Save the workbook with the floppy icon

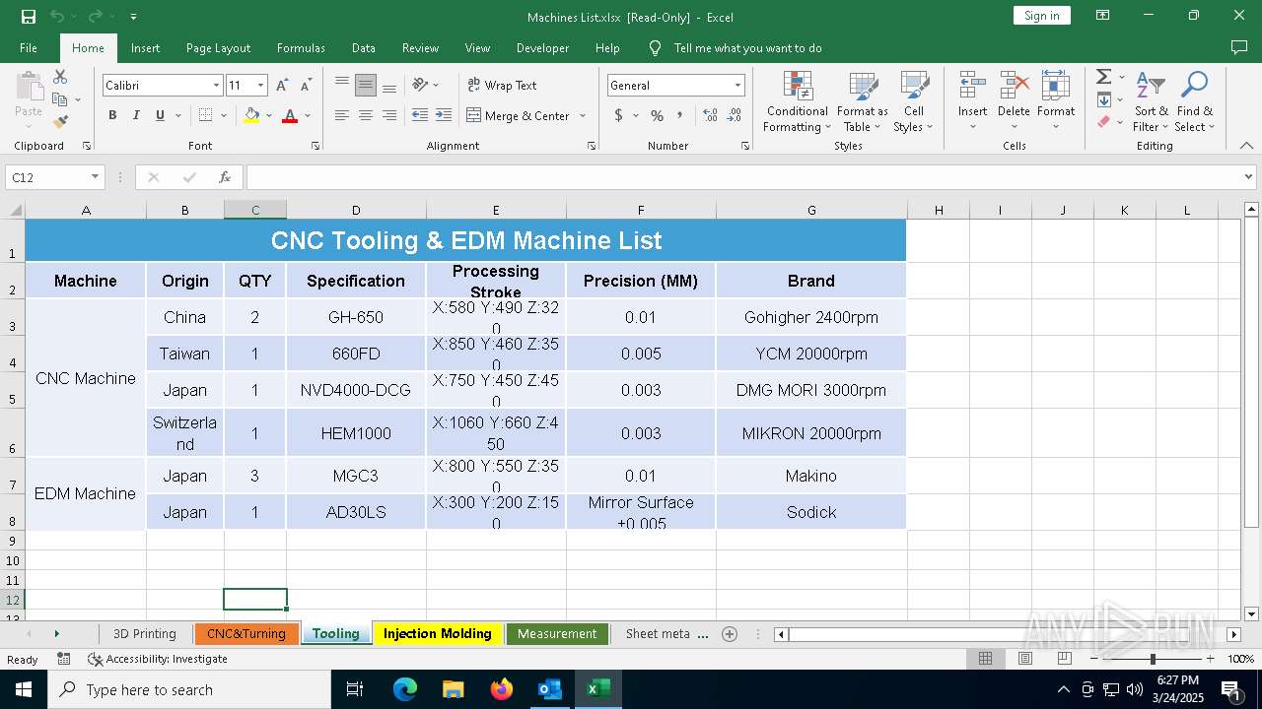29,16
